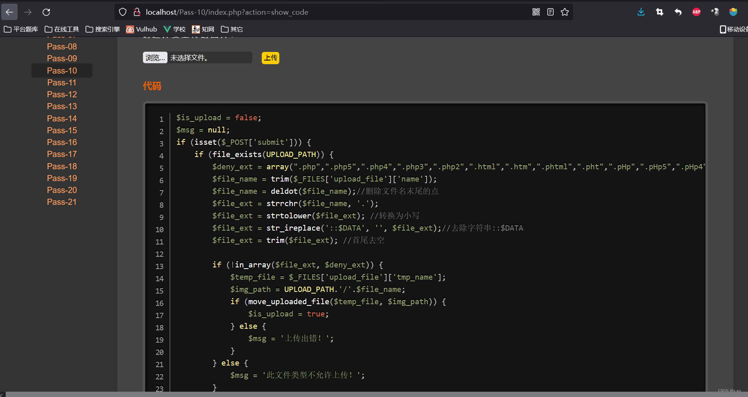
Task: Navigate to Pass-18
Action: (x=62, y=166)
